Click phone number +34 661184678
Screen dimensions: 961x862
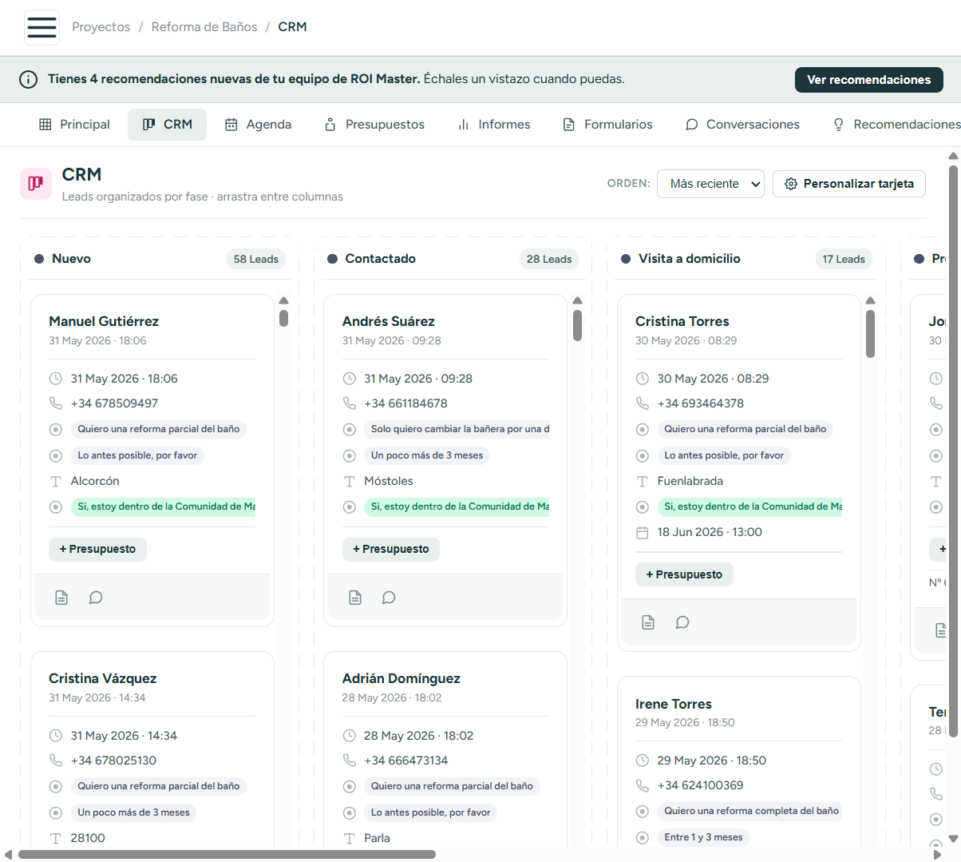pyautogui.click(x=405, y=403)
